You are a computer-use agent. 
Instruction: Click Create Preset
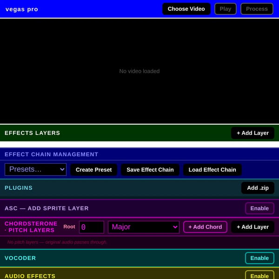coord(94,170)
